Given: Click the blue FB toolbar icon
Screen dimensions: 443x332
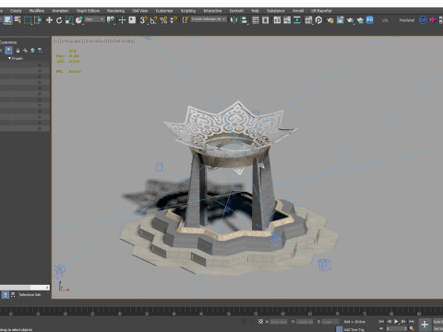Looking at the screenshot, I should tap(370, 20).
